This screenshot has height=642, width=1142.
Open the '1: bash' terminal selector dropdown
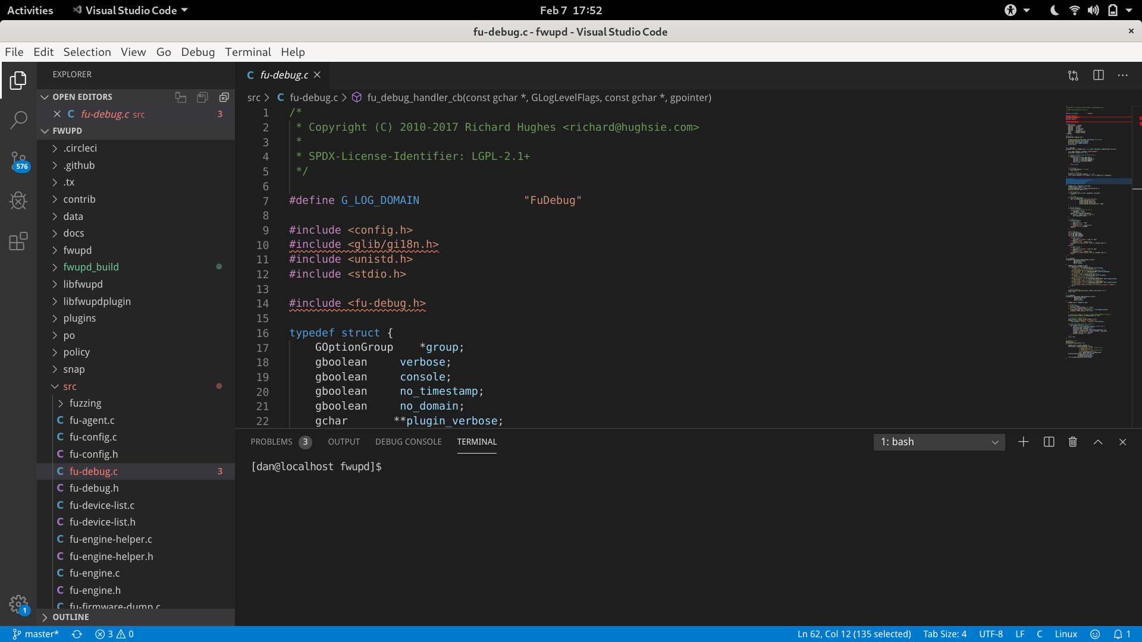939,442
